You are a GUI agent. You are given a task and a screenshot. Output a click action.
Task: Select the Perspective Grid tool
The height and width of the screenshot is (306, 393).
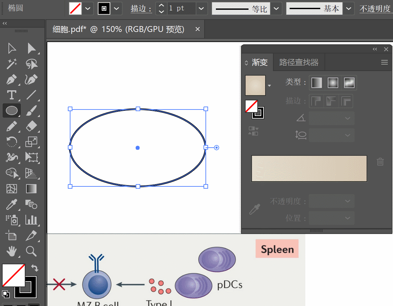(32, 173)
